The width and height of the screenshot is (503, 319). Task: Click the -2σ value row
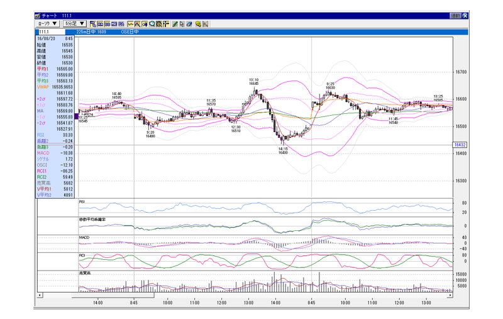[55, 123]
